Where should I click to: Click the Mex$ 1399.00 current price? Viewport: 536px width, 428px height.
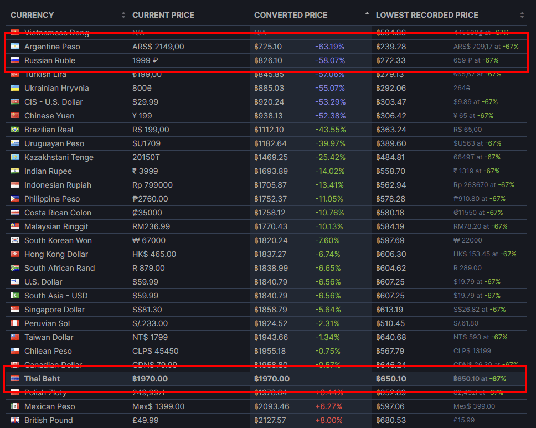pos(158,406)
